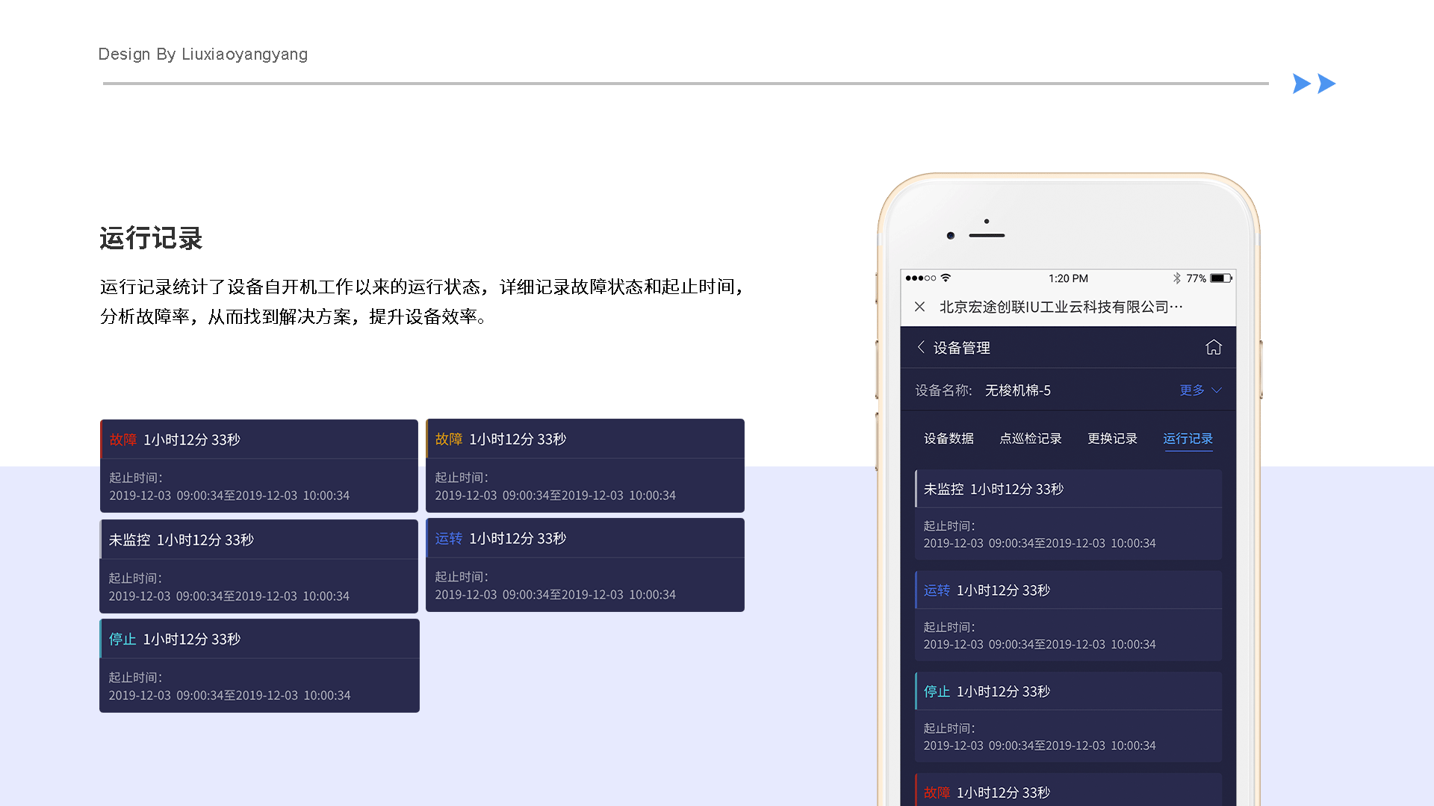Image resolution: width=1434 pixels, height=806 pixels.
Task: Click the red 故障 card on the left
Action: (x=259, y=466)
